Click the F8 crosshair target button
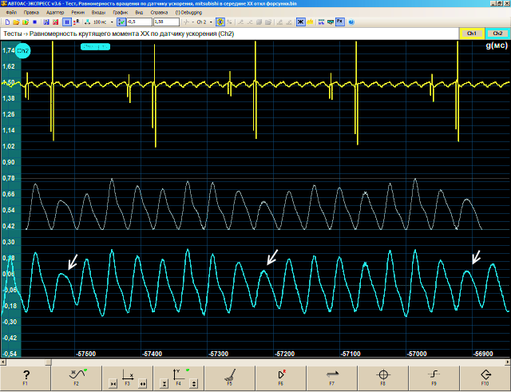The image size is (511, 392). point(382,375)
